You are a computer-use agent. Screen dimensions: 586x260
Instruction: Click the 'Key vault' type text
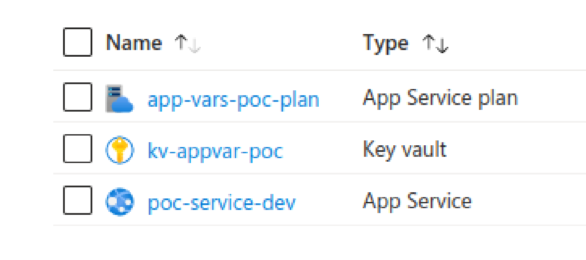(x=404, y=150)
